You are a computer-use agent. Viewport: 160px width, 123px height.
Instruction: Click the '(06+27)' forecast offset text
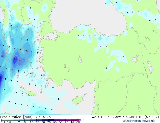[x=152, y=117]
